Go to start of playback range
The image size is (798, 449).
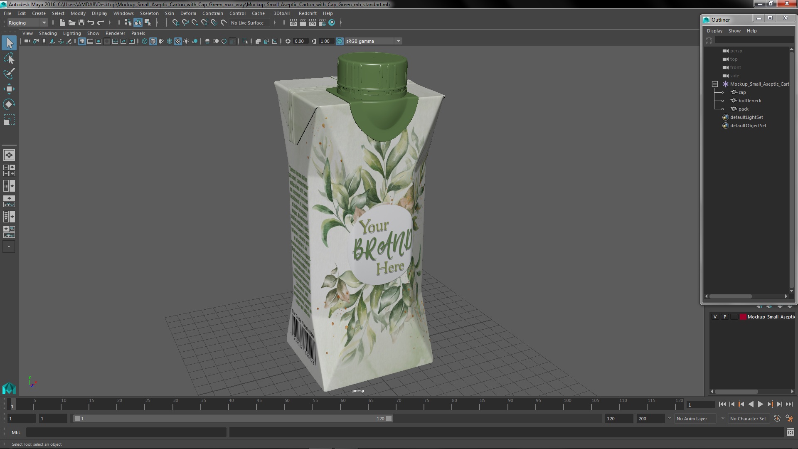click(722, 404)
